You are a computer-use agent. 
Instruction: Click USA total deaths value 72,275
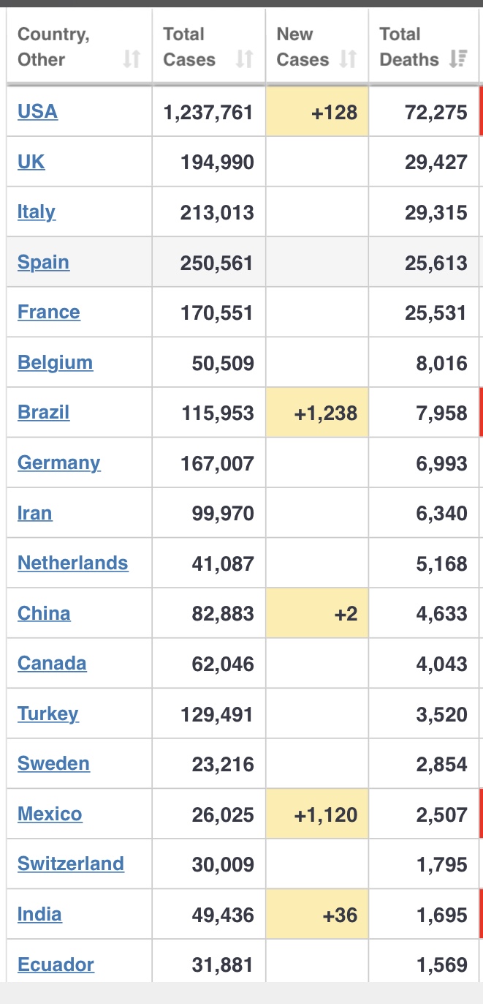pyautogui.click(x=436, y=112)
